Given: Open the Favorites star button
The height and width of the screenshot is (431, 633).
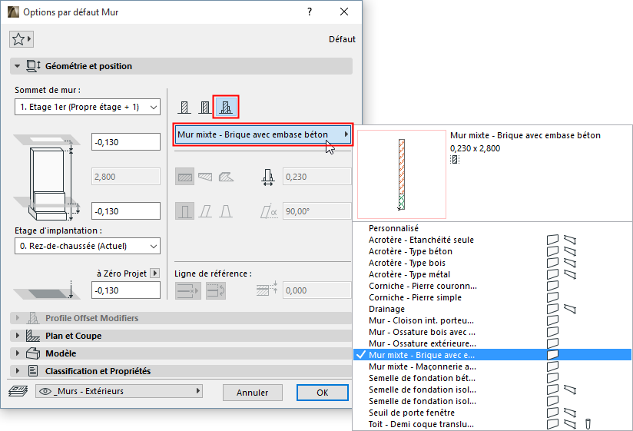Looking at the screenshot, I should tap(22, 39).
